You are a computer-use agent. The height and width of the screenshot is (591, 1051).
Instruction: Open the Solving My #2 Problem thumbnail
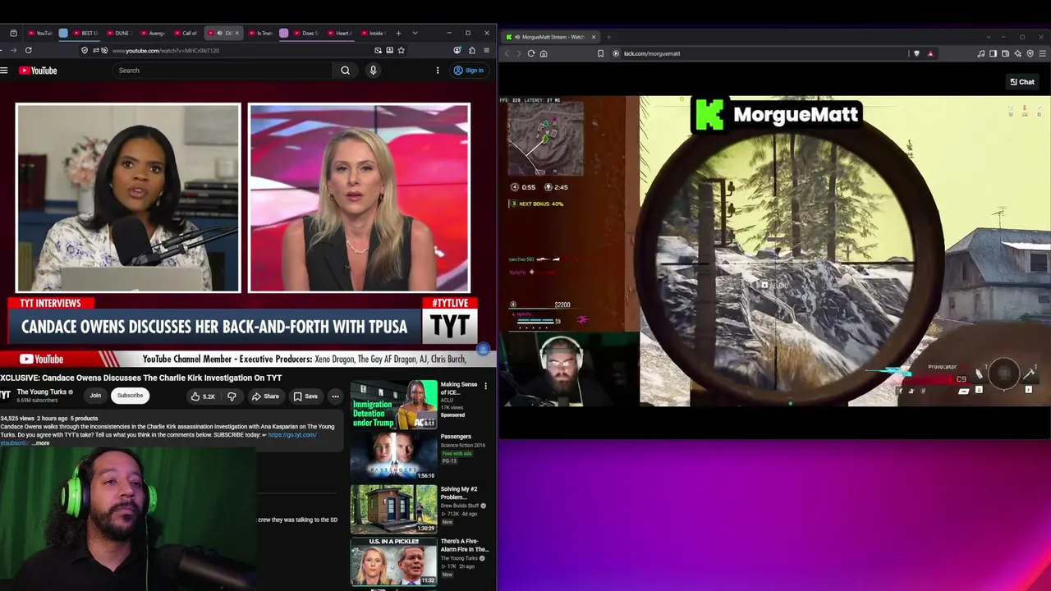[x=394, y=509]
